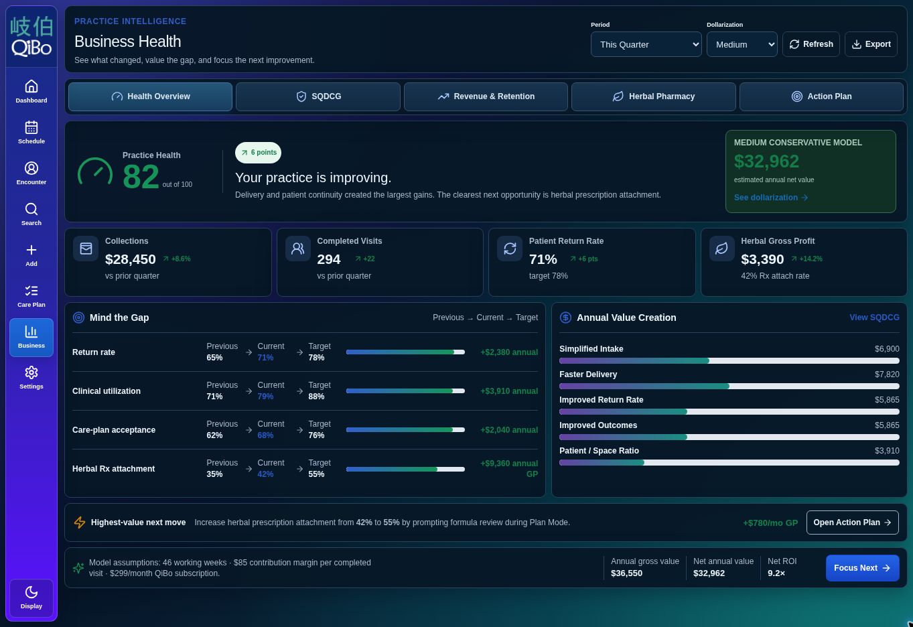Click the Simplified Intake value bar
The image size is (913, 627).
tap(729, 361)
